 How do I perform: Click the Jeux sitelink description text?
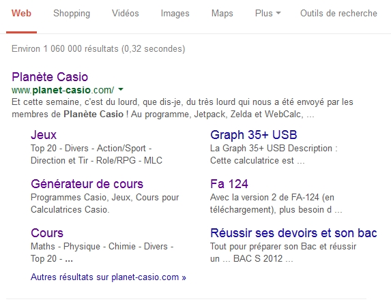click(96, 155)
